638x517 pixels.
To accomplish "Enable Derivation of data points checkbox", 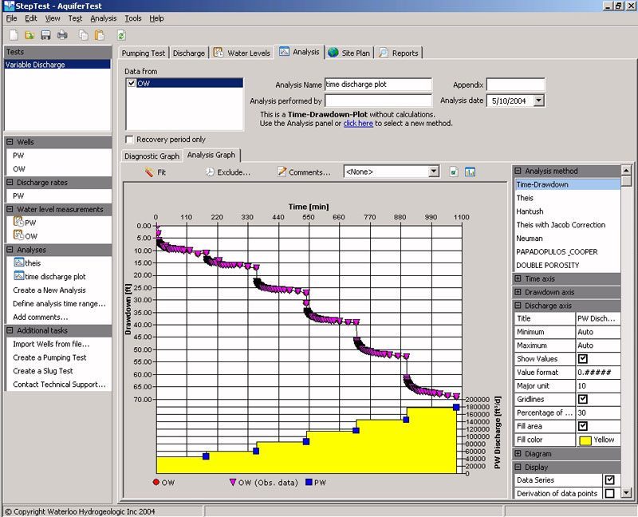I will pyautogui.click(x=609, y=493).
